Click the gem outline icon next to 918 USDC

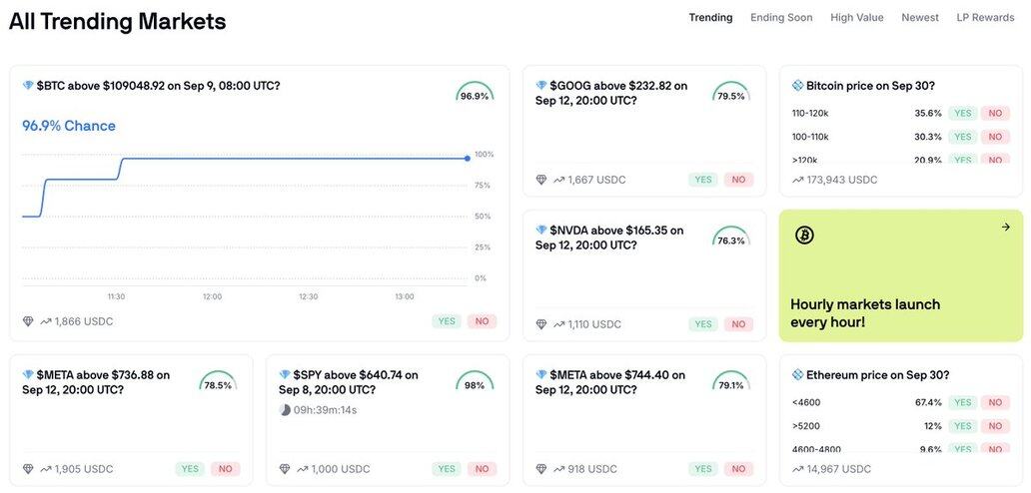tap(541, 469)
